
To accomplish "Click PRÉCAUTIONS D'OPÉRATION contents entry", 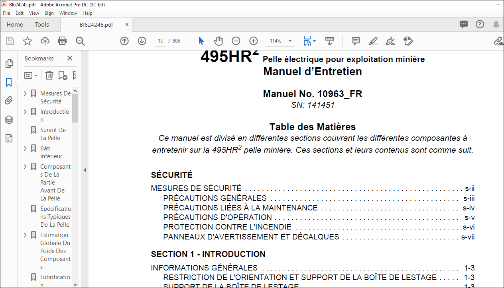I will (218, 218).
